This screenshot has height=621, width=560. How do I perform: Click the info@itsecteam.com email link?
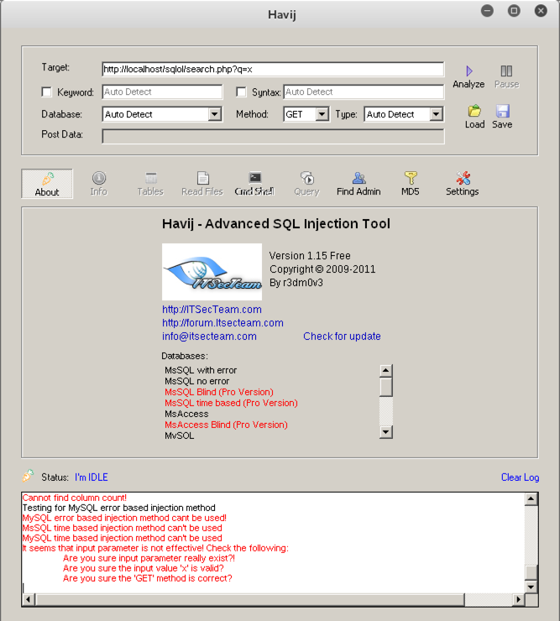[209, 337]
